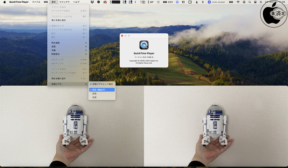Open Control Center from menu bar

(x=255, y=2)
